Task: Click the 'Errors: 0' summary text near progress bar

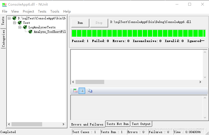Action: click(x=121, y=41)
